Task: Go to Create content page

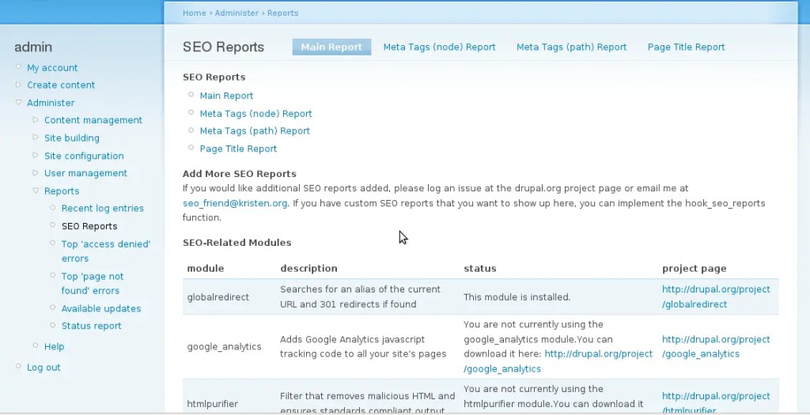Action: pos(61,85)
